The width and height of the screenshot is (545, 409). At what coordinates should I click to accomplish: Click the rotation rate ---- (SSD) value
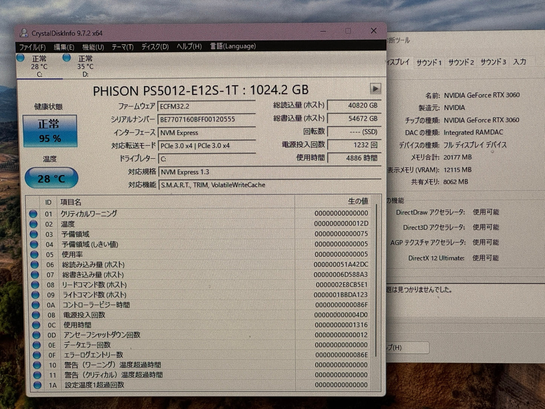[x=354, y=132]
